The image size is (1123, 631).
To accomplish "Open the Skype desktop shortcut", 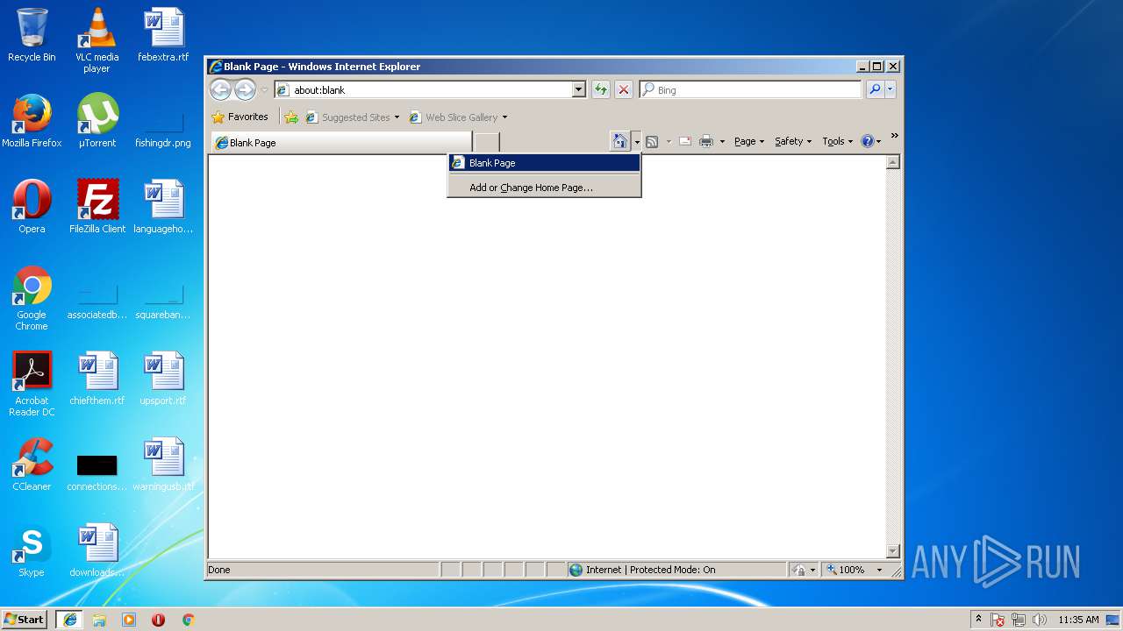I will pyautogui.click(x=32, y=550).
